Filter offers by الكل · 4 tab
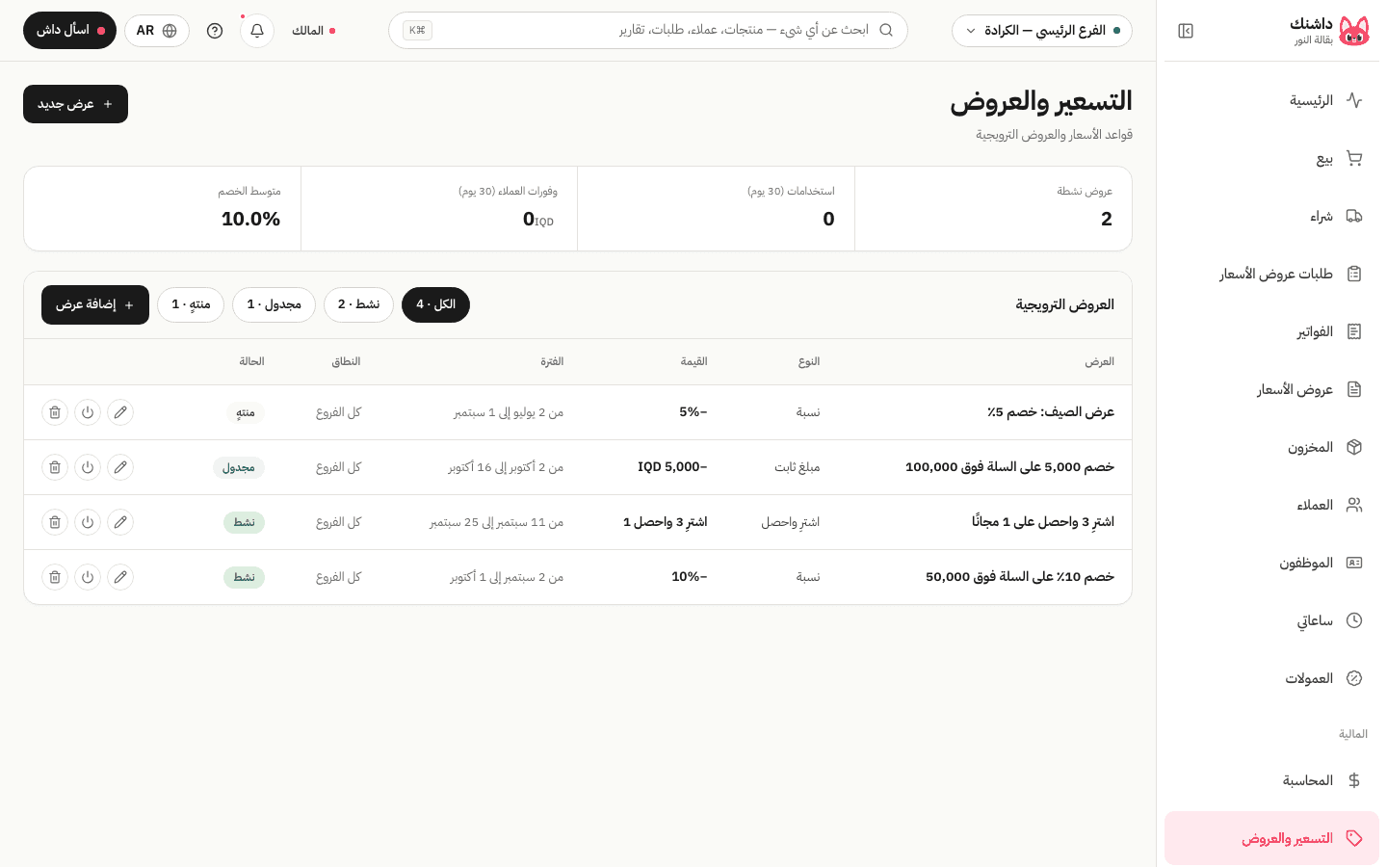Screen dimensions: 1387x867 point(435,304)
